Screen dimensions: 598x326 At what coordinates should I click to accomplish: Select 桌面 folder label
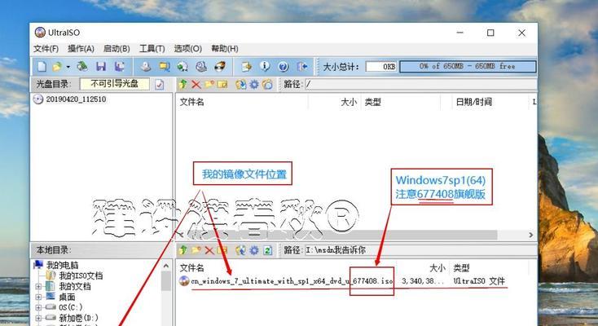point(67,297)
